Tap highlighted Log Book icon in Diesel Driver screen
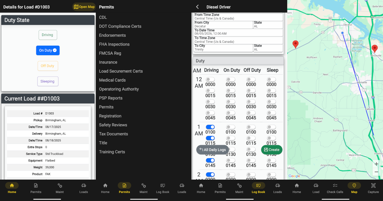Image resolution: width=383 pixels, height=201 pixels. point(259,186)
